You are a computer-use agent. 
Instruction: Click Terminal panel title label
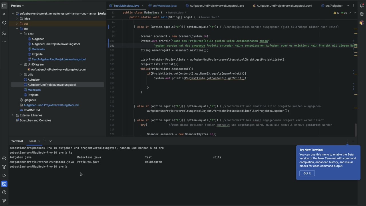[x=17, y=141]
